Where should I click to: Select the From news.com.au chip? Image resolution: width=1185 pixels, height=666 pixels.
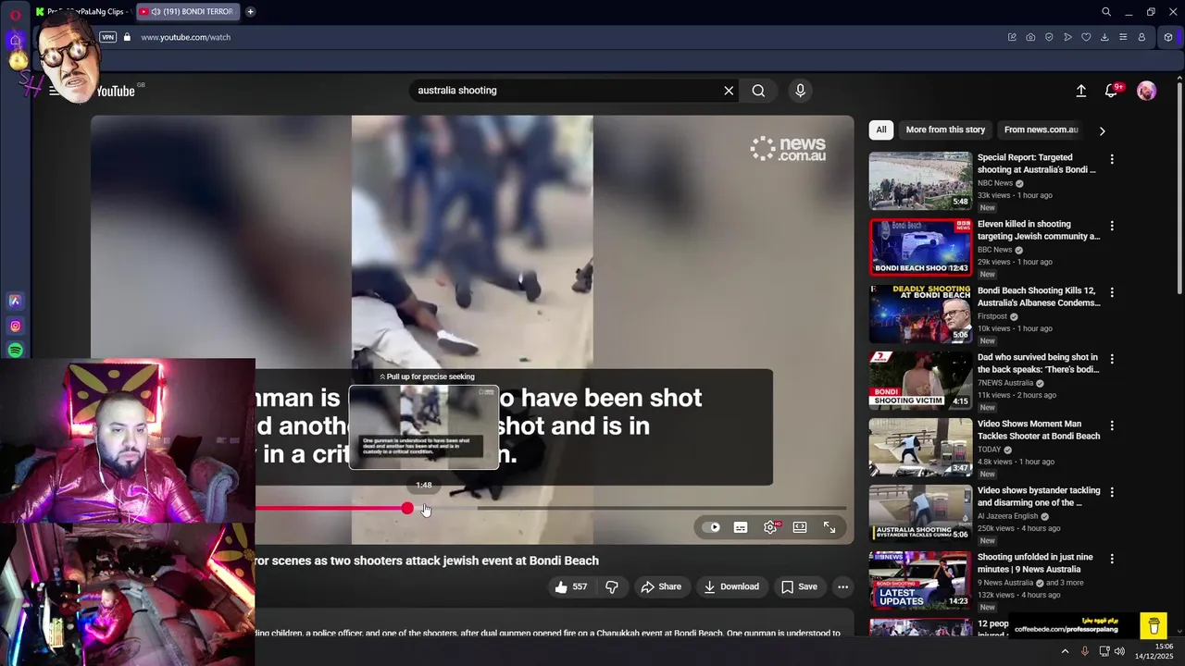tap(1042, 130)
